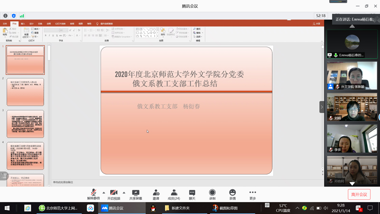The width and height of the screenshot is (380, 214).
Task: Click the meeting info icon at top-left
Action: pyautogui.click(x=6, y=16)
